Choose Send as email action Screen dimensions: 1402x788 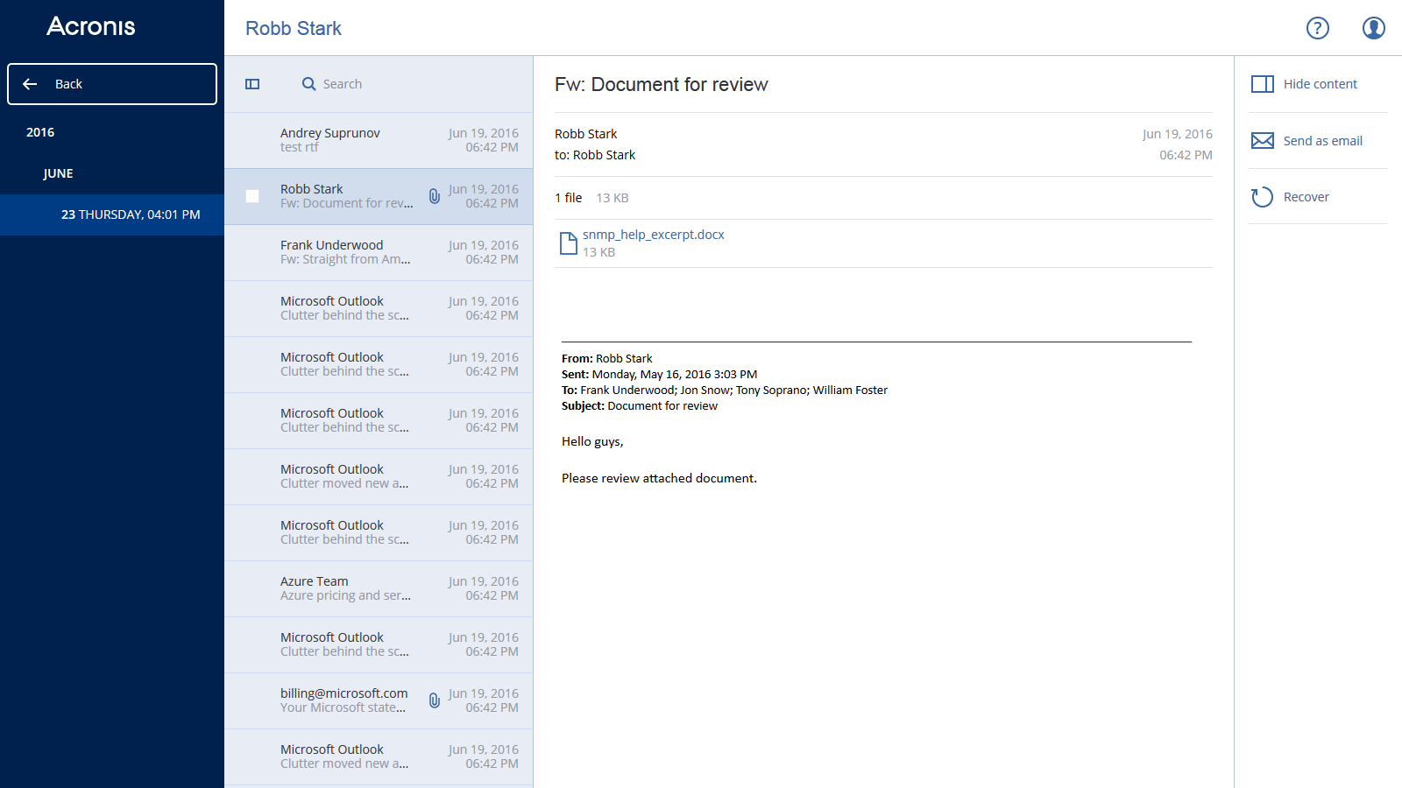coord(1322,141)
